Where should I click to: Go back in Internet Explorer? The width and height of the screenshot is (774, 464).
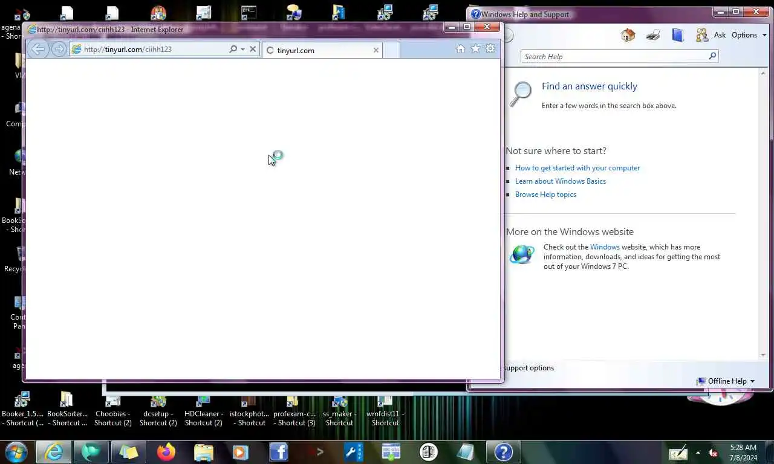37,50
